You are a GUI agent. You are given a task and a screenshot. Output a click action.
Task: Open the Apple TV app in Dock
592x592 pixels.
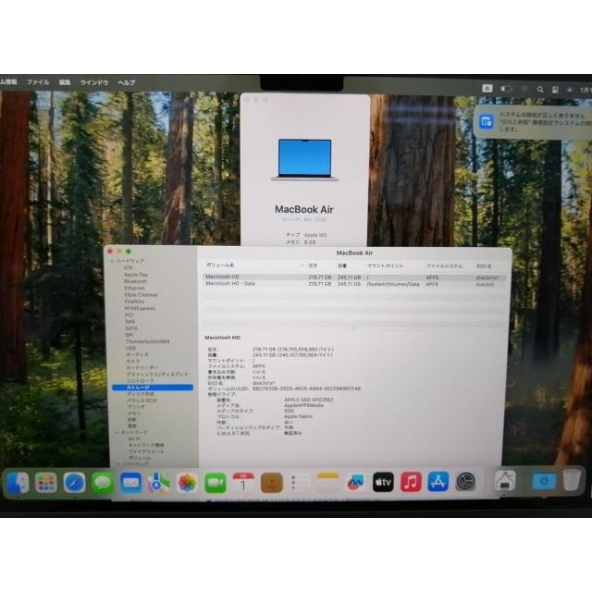click(x=383, y=482)
